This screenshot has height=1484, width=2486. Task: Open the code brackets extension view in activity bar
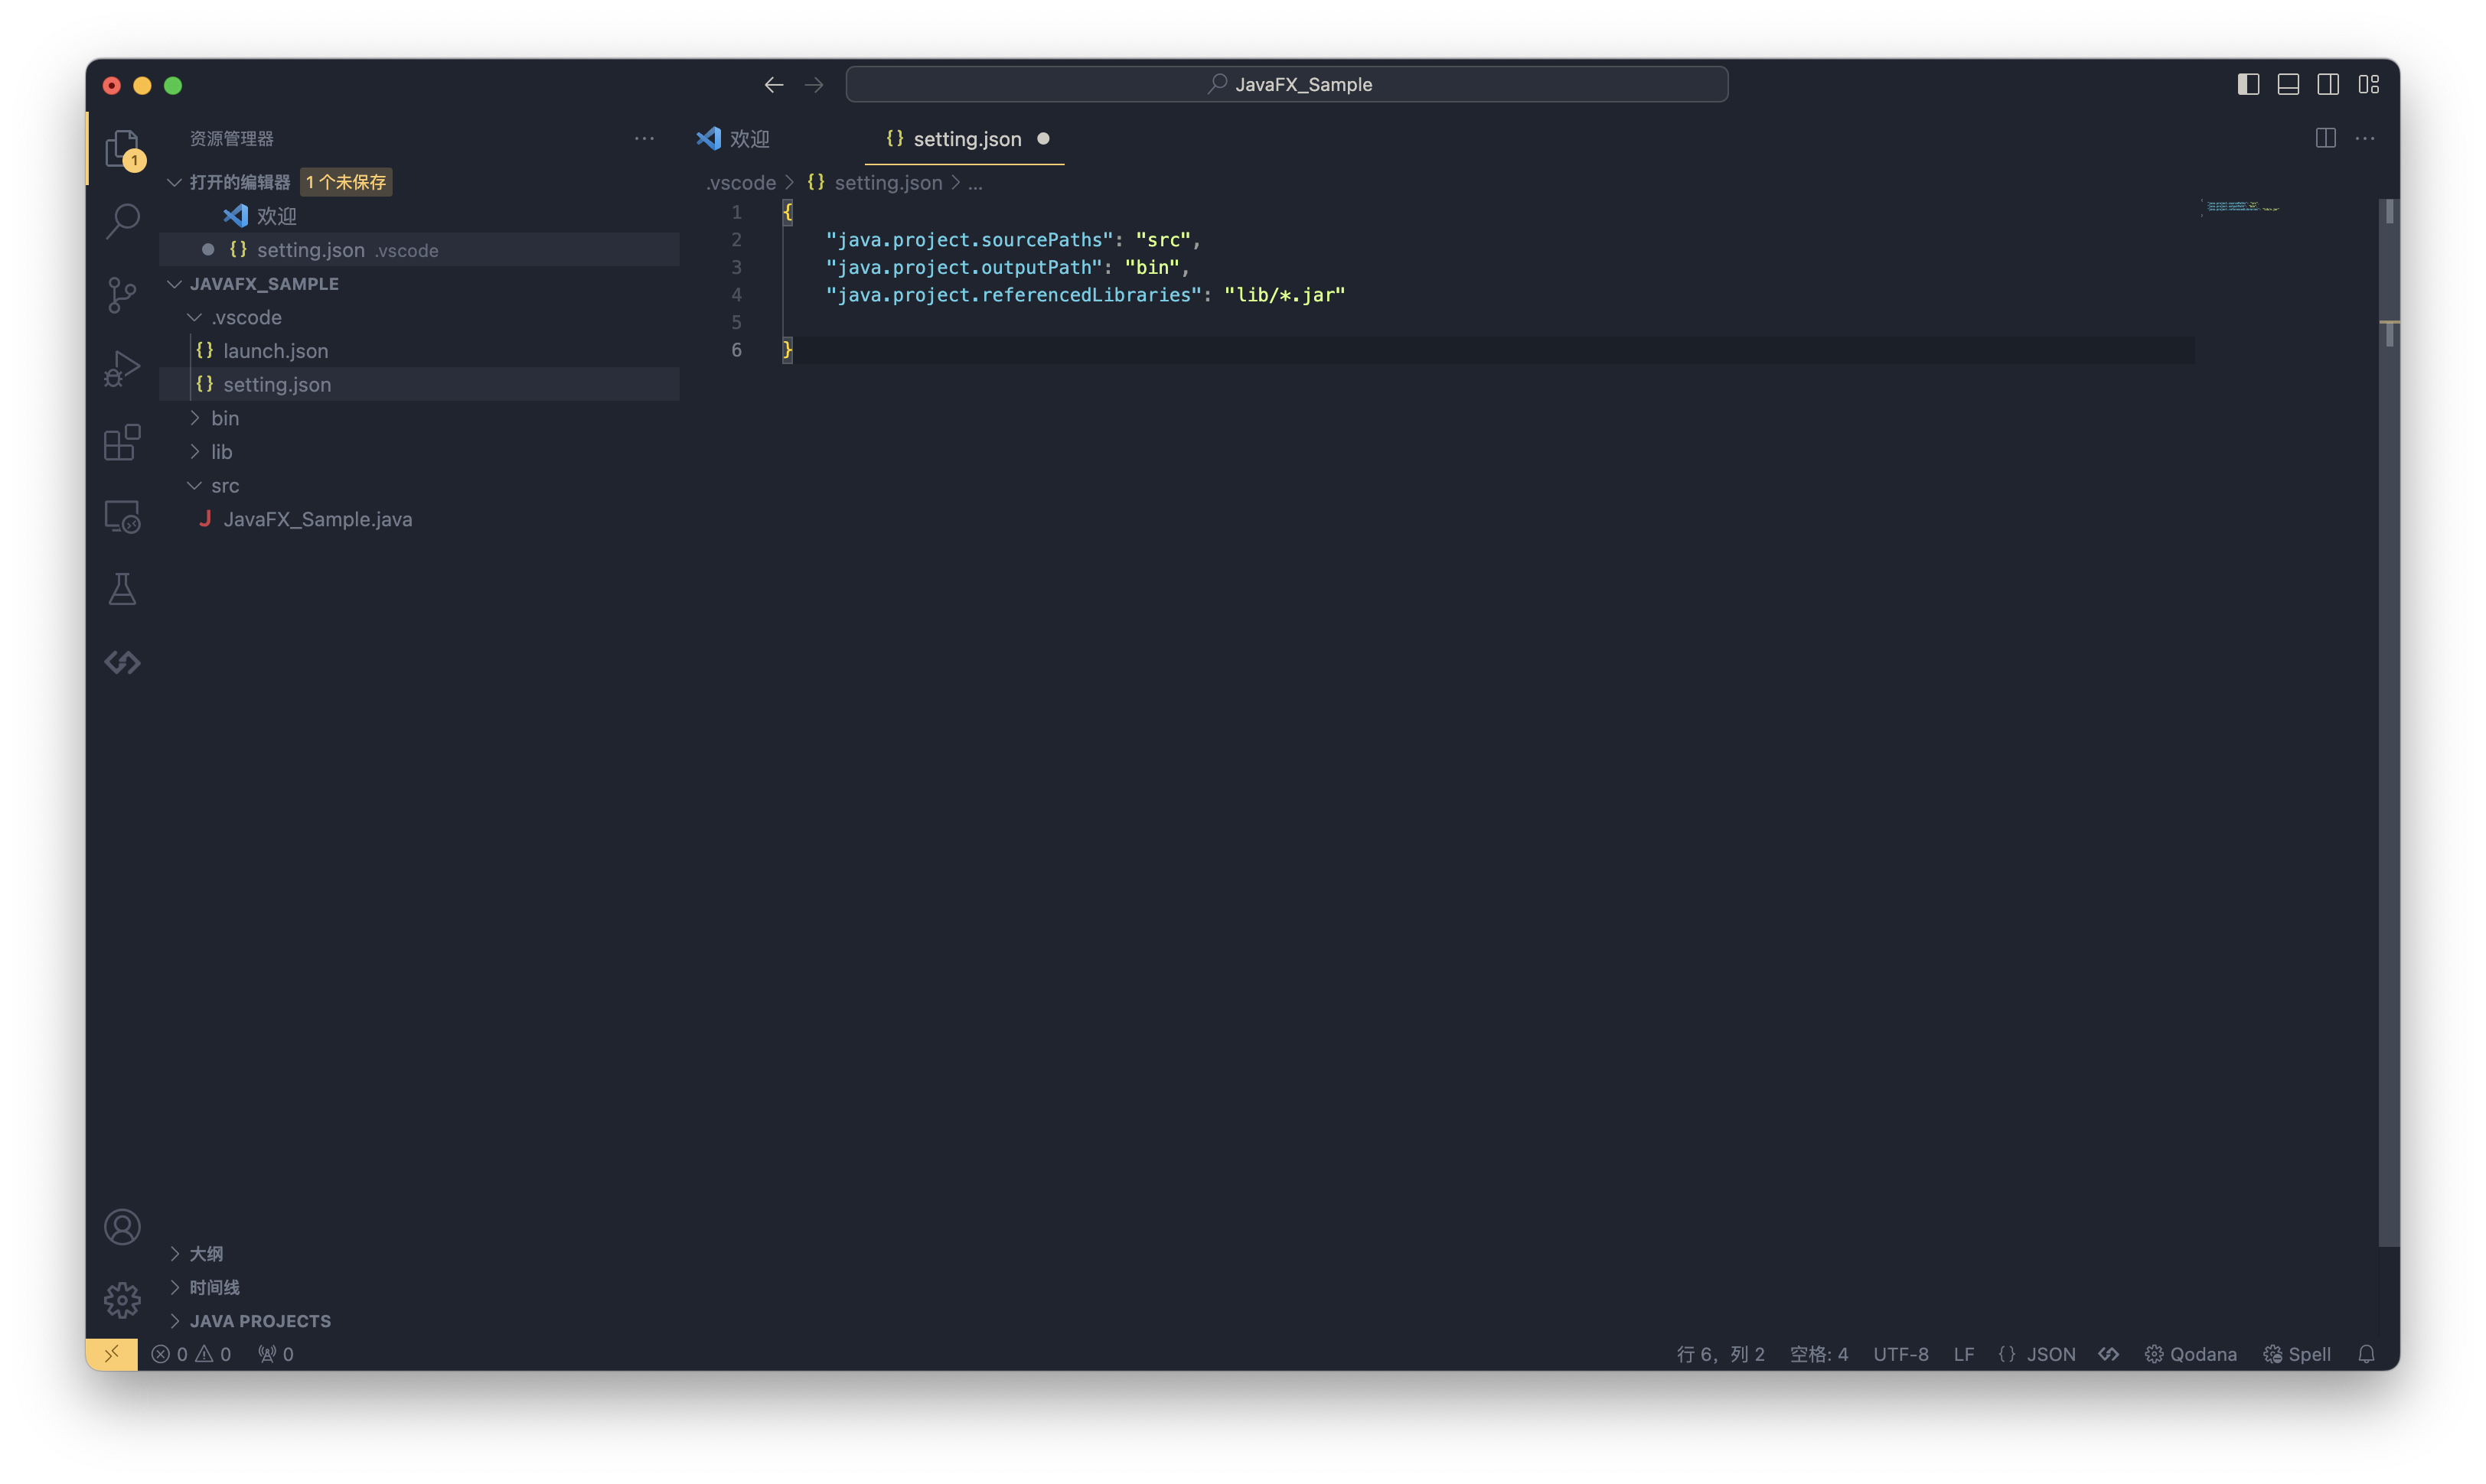(x=122, y=662)
